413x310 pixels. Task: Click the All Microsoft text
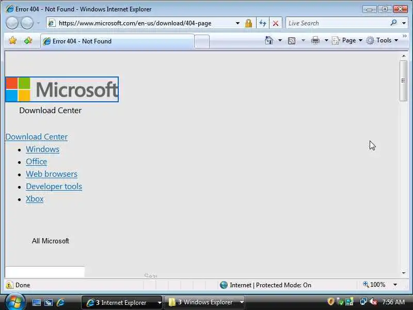coord(50,241)
